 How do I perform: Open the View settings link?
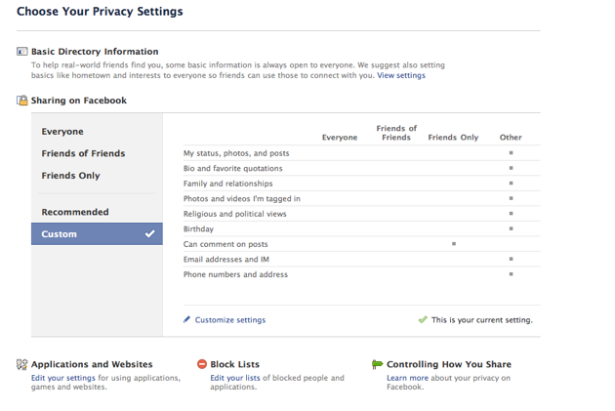click(x=401, y=75)
